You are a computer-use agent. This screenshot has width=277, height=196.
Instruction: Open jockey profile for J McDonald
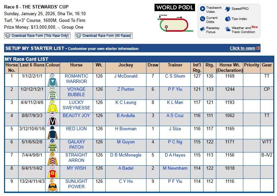coord(126,76)
